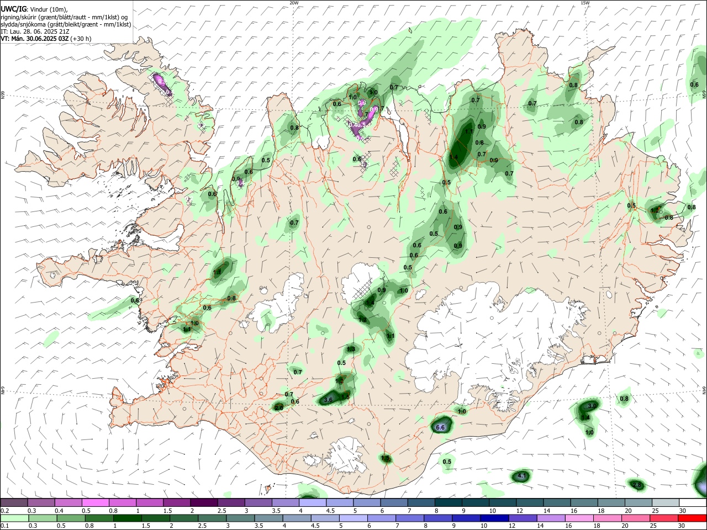Select the pale green 0.1 mm rain scale swatch
Screen dimensions: 707x530
pyautogui.click(x=14, y=518)
